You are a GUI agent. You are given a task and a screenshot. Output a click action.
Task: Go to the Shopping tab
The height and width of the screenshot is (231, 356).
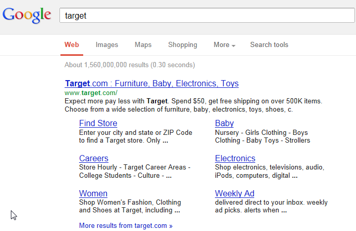coord(182,45)
